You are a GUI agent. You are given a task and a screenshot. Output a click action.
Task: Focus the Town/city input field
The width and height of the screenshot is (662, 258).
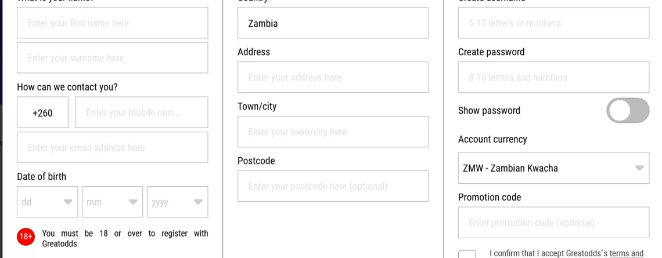333,132
